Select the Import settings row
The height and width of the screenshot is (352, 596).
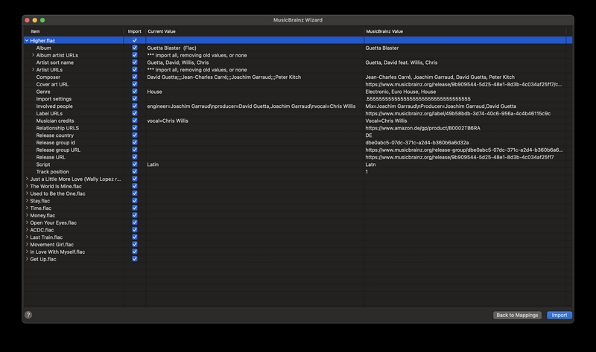298,99
